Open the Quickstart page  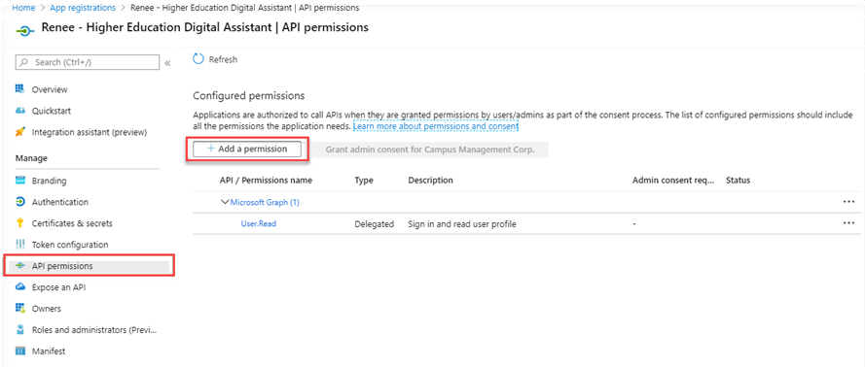coord(52,111)
